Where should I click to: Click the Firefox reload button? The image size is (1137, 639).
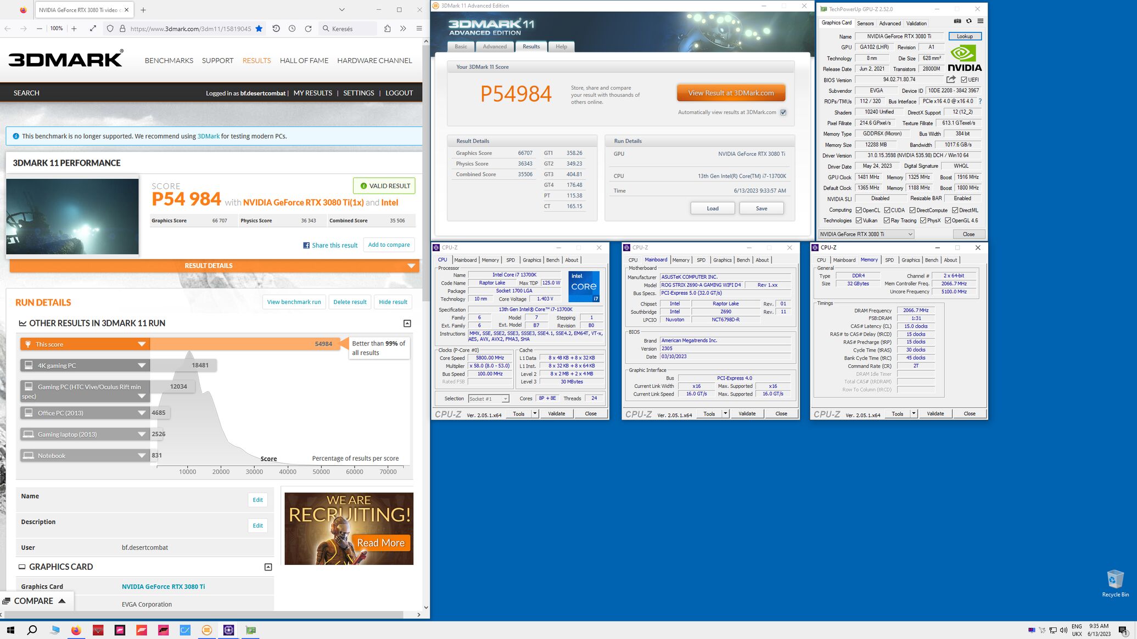point(308,29)
